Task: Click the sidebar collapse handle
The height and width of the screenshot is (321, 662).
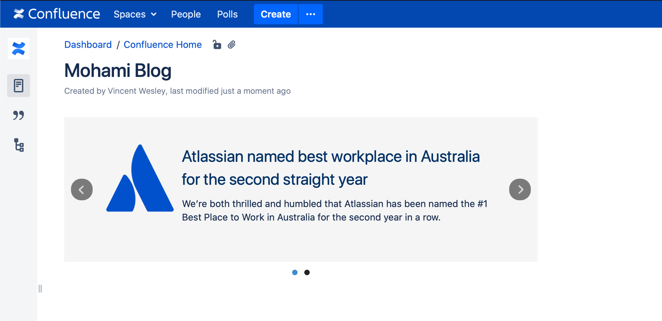Action: (x=40, y=289)
